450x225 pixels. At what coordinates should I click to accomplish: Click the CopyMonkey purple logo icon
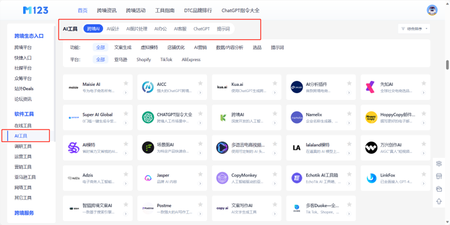click(x=222, y=178)
